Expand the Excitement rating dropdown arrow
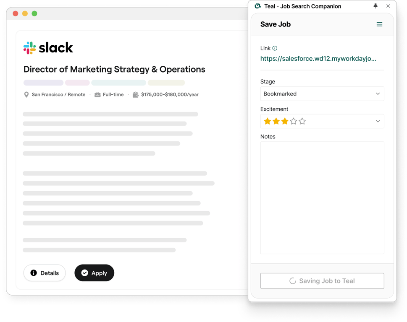The image size is (407, 322). click(x=378, y=121)
